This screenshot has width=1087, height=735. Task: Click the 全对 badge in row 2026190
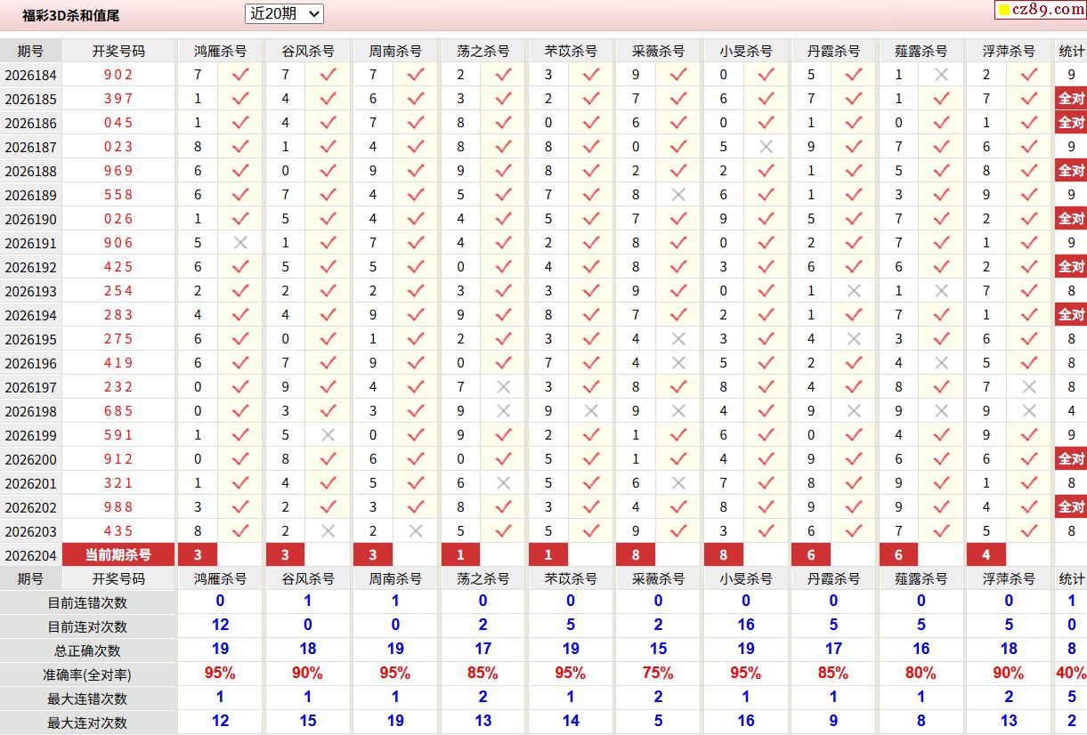click(1071, 219)
